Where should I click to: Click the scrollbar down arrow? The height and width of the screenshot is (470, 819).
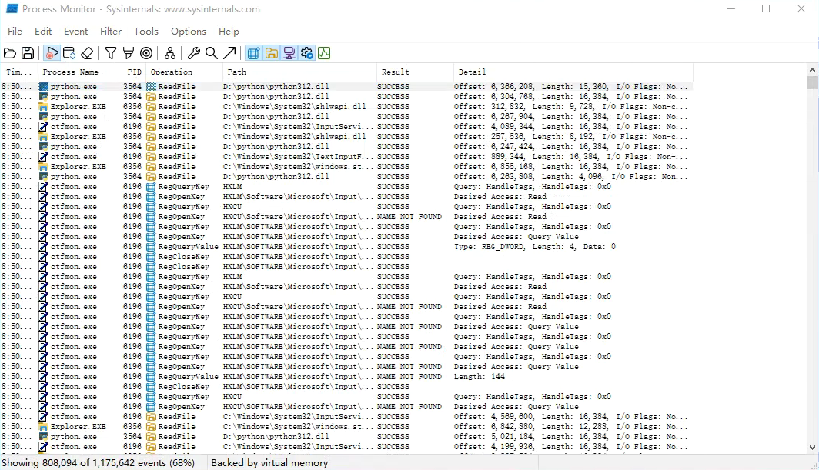tap(812, 448)
